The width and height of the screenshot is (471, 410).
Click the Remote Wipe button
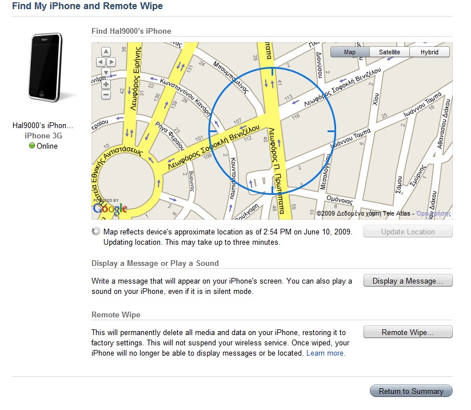[x=408, y=332]
